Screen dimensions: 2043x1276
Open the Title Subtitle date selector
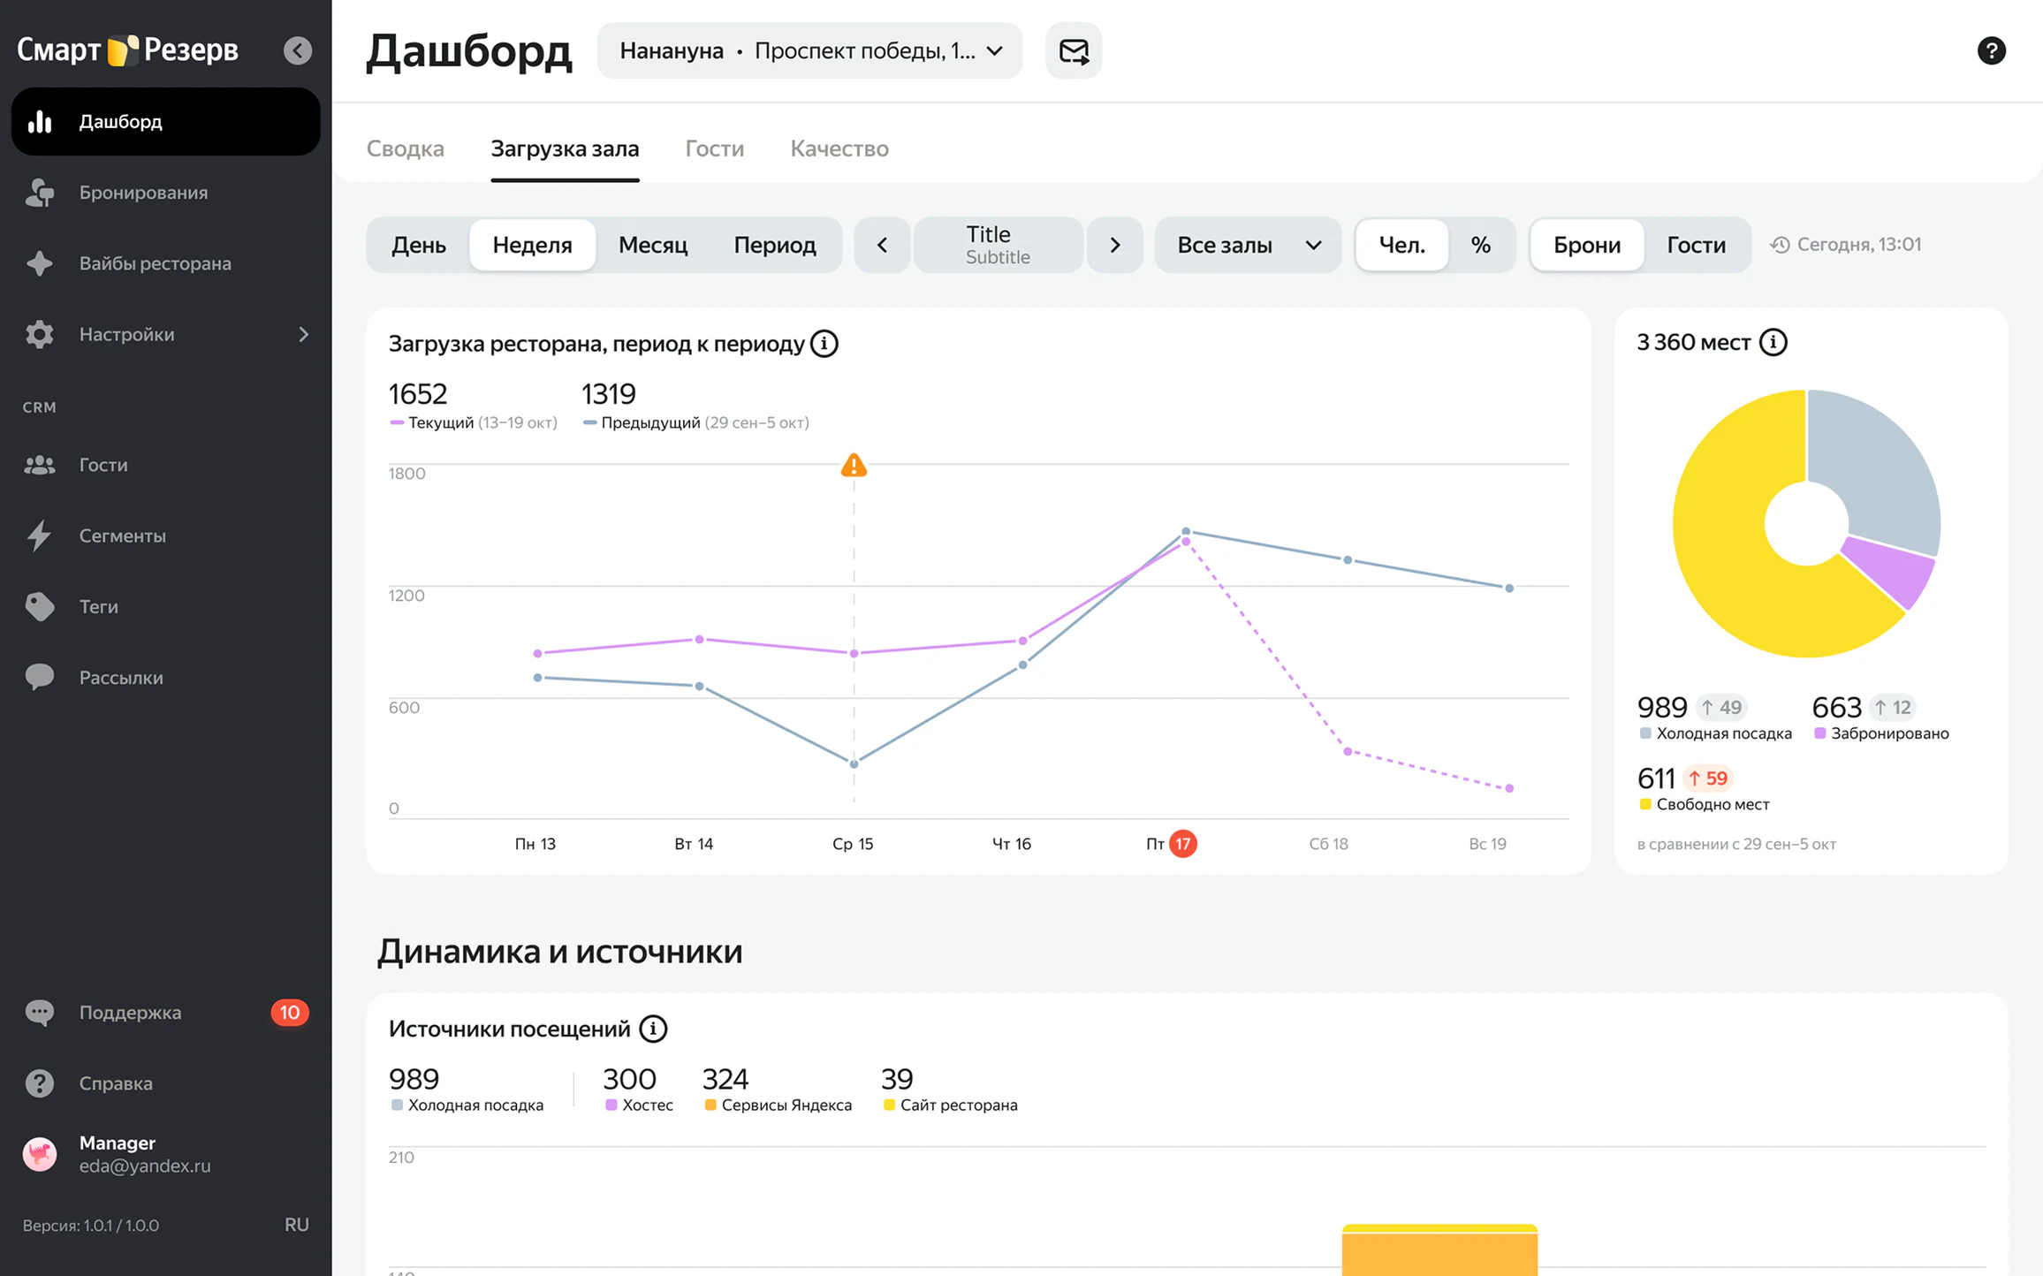(x=999, y=245)
